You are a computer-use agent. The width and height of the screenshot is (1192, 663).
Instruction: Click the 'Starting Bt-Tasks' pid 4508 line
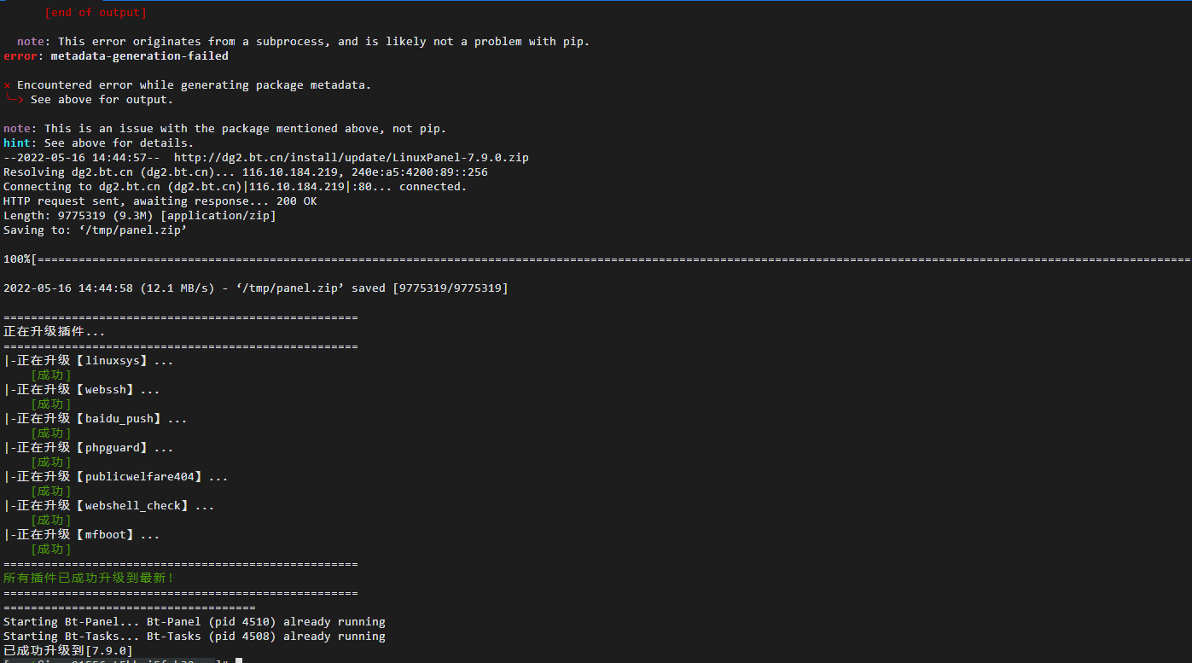195,637
